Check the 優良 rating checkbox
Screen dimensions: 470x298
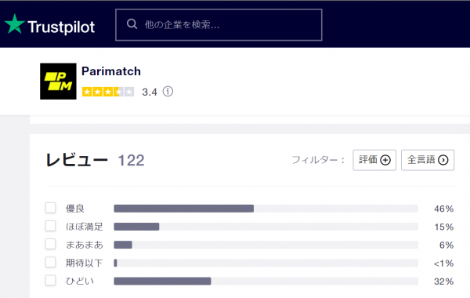[50, 208]
